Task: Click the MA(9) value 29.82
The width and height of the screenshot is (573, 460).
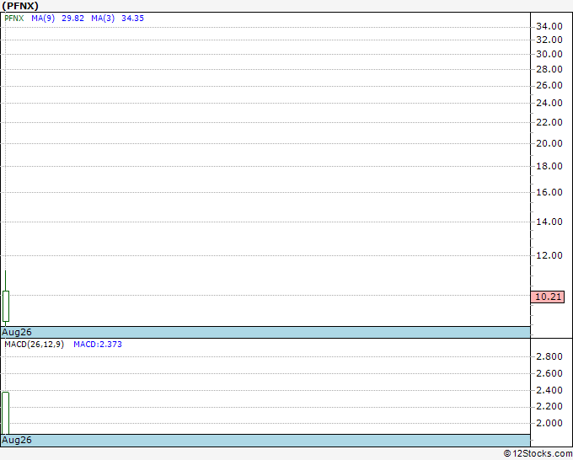Action: [x=72, y=19]
